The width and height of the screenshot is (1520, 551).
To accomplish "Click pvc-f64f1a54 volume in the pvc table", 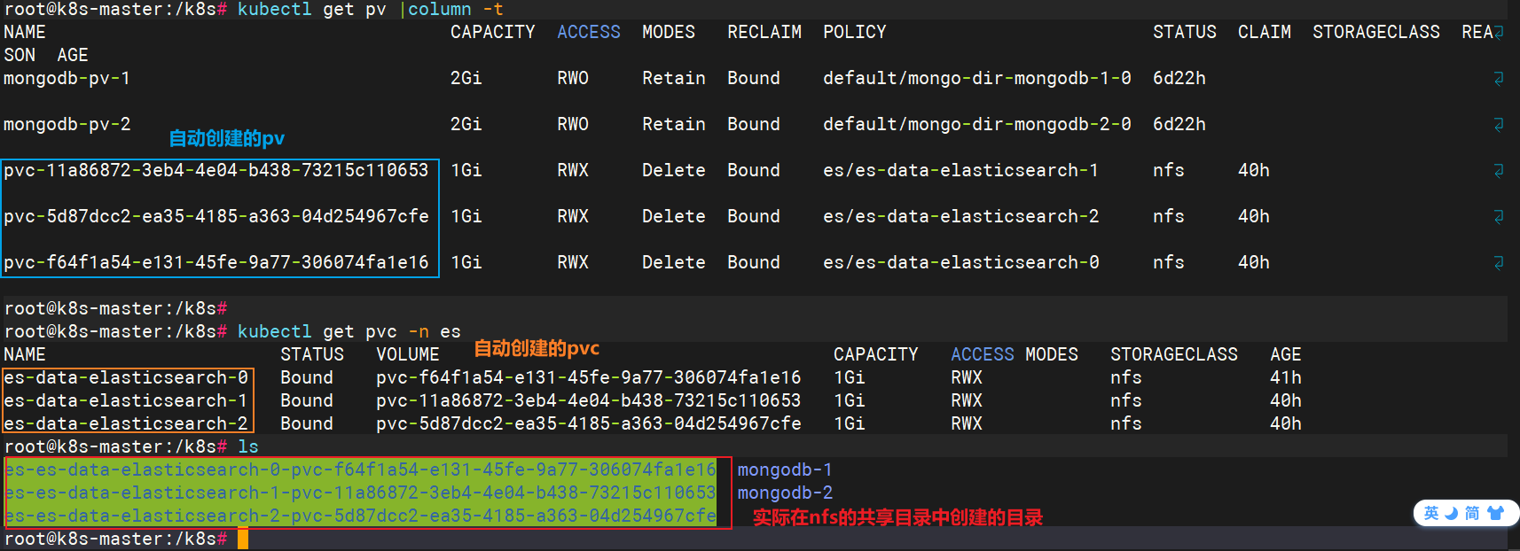I will pyautogui.click(x=589, y=377).
